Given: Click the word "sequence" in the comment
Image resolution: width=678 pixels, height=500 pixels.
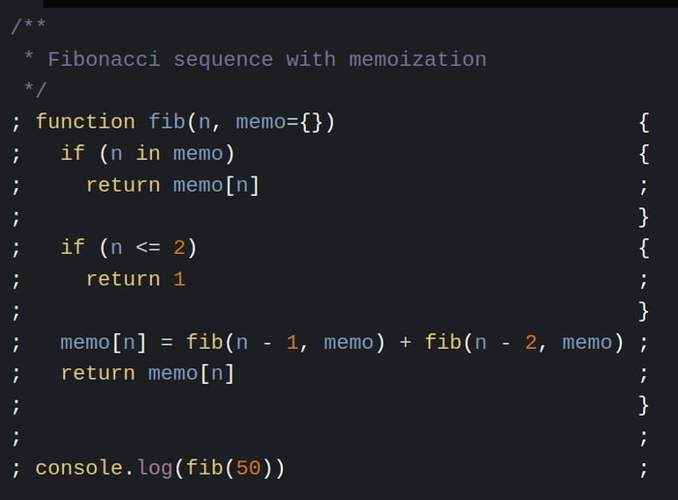Looking at the screenshot, I should [223, 60].
